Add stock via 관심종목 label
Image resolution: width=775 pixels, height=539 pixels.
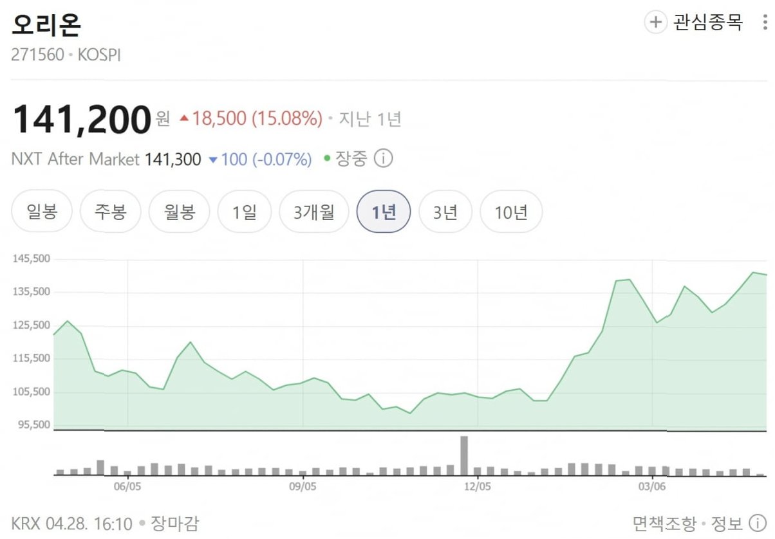point(708,23)
